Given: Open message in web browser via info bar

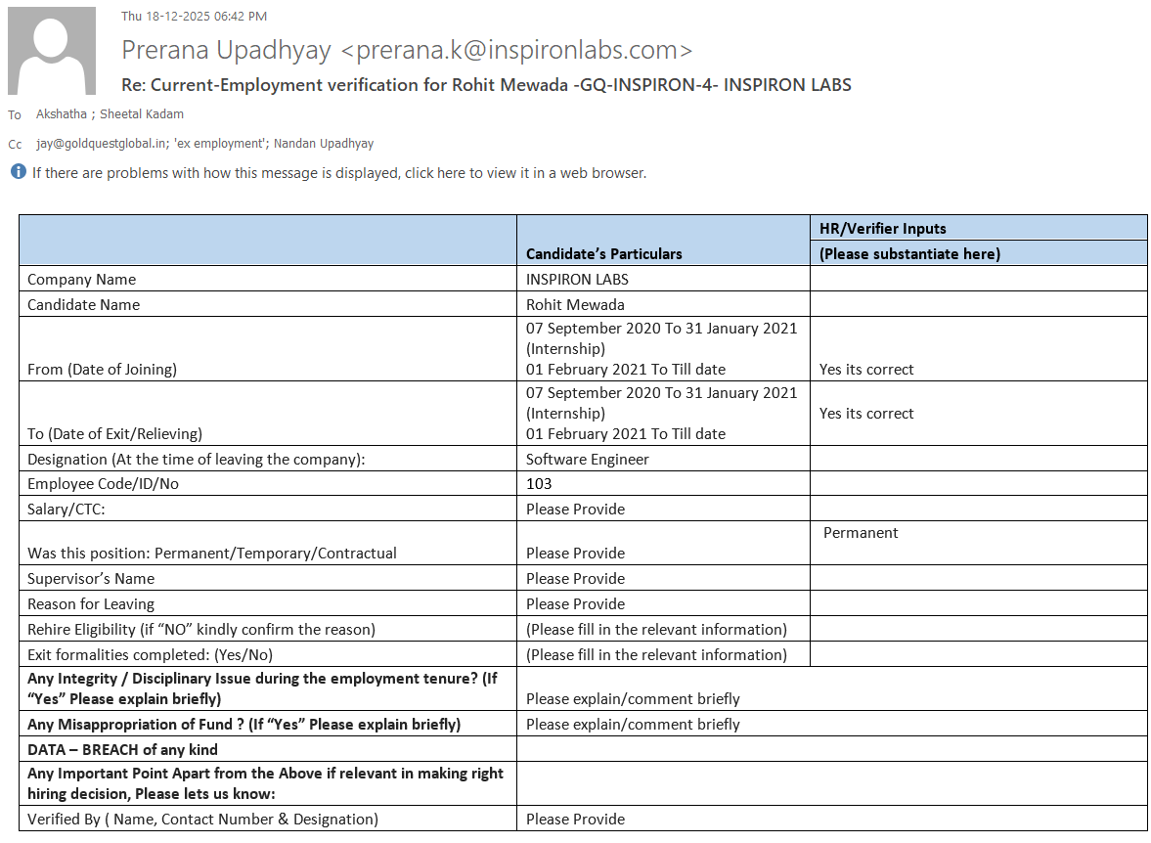Looking at the screenshot, I should 338,173.
